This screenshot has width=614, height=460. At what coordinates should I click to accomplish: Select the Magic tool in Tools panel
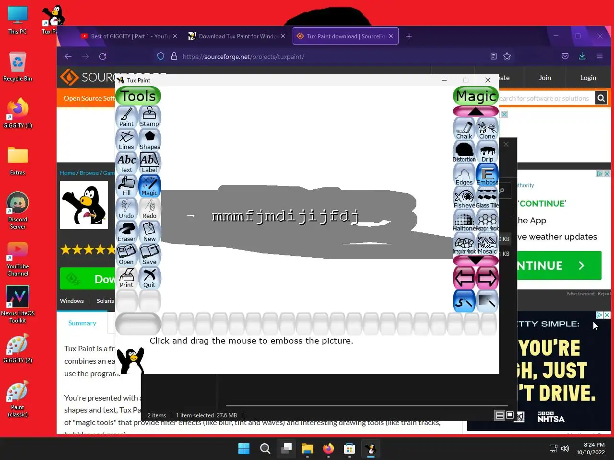coord(150,186)
